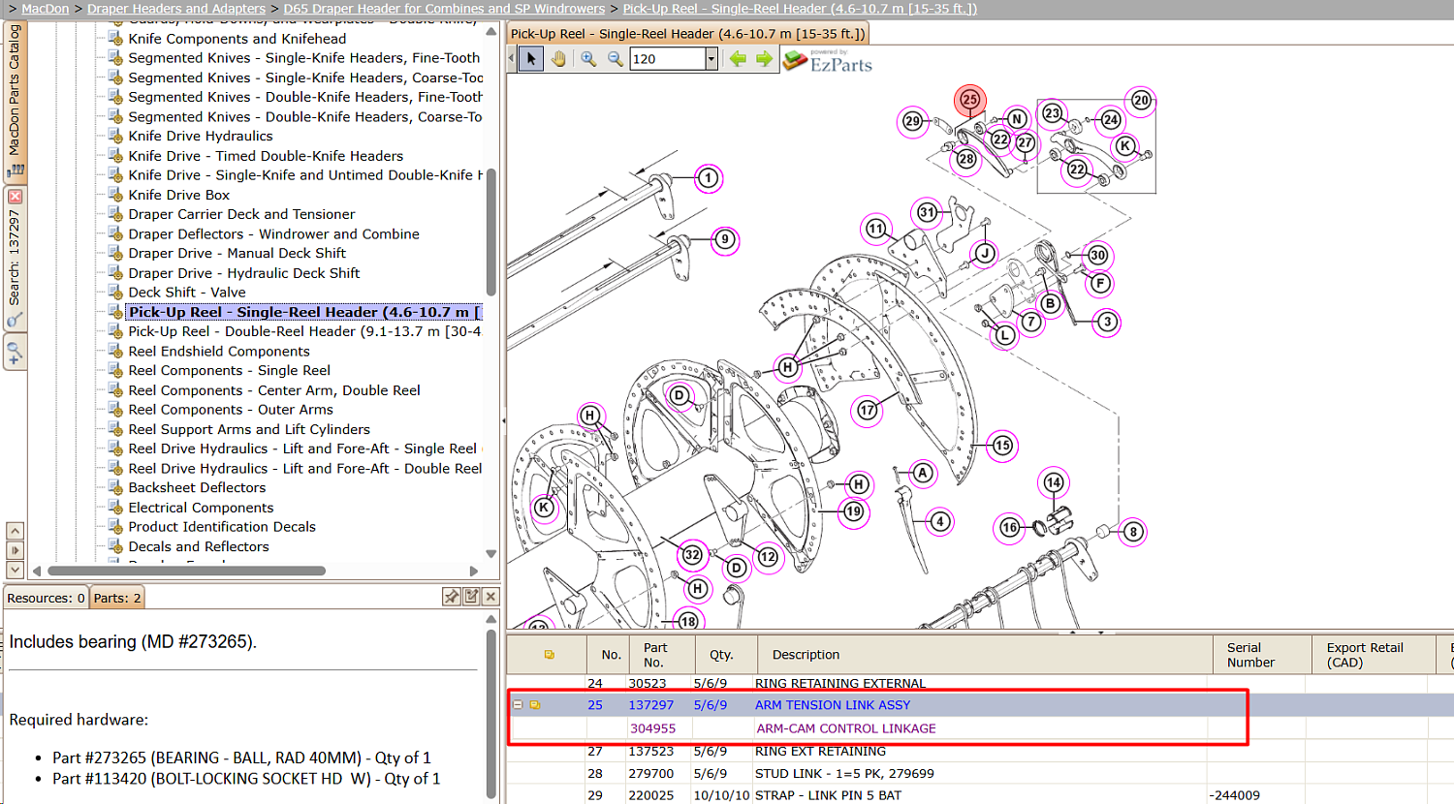
Task: Pin the notes panel
Action: [452, 597]
